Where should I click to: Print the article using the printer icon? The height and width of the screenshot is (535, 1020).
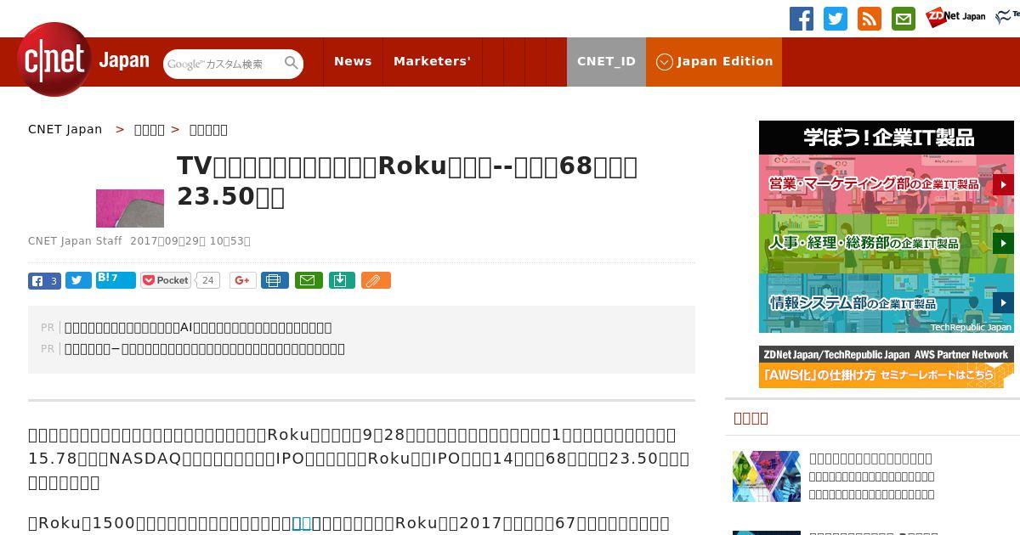click(275, 280)
